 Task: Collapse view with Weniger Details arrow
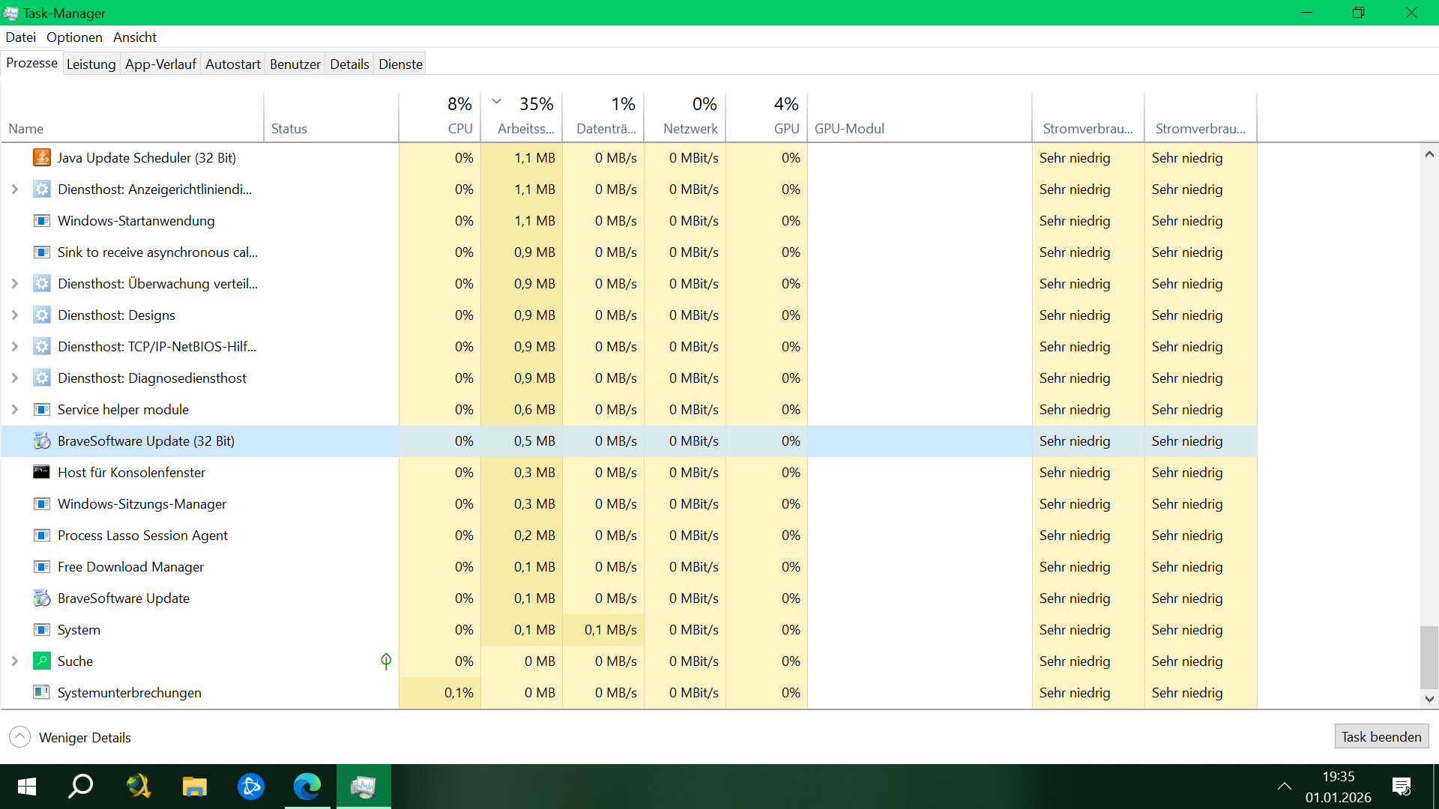click(20, 737)
